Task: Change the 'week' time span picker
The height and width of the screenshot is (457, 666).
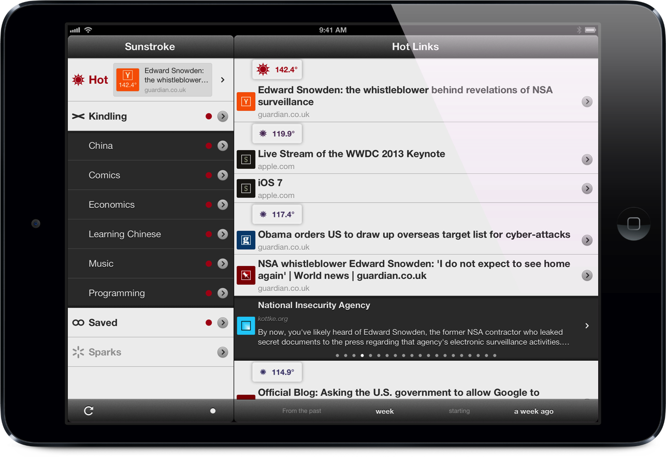Action: click(385, 411)
